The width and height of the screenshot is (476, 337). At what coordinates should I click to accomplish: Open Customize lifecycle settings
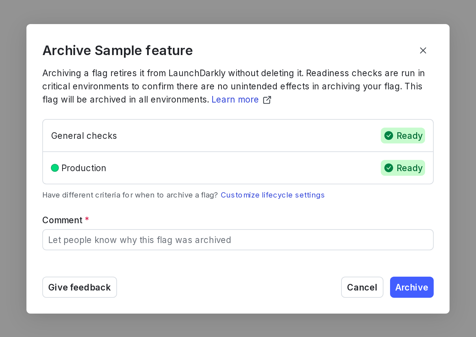tap(273, 195)
